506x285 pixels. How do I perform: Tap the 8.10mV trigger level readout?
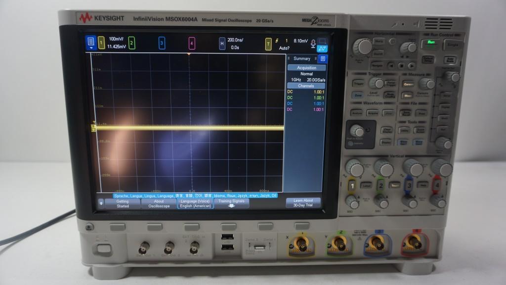tap(300, 41)
